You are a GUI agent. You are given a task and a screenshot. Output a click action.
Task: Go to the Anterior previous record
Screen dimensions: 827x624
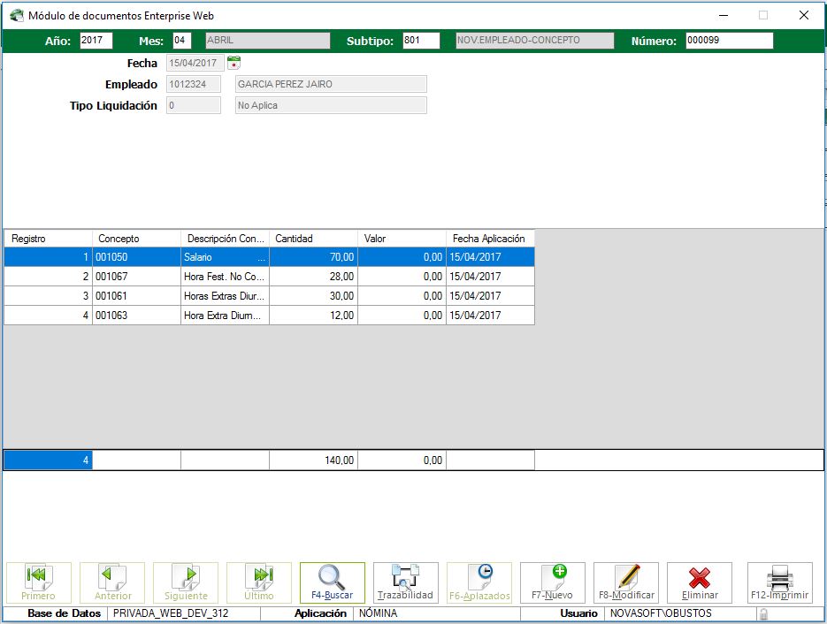pos(112,582)
